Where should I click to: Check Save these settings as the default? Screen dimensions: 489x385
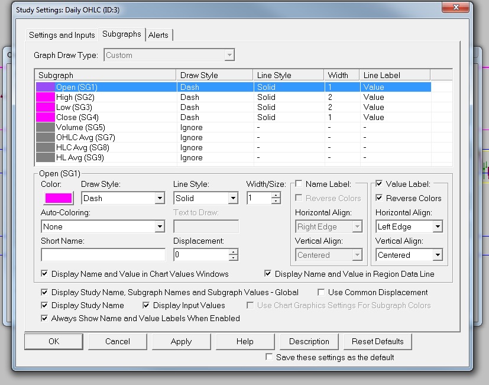[269, 357]
